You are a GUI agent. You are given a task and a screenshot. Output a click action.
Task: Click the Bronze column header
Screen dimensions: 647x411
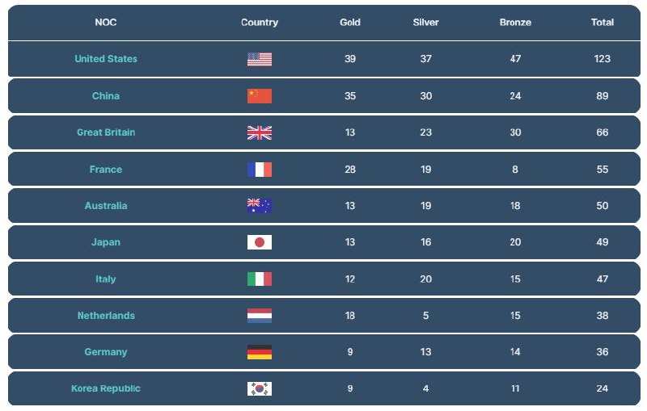coord(515,23)
